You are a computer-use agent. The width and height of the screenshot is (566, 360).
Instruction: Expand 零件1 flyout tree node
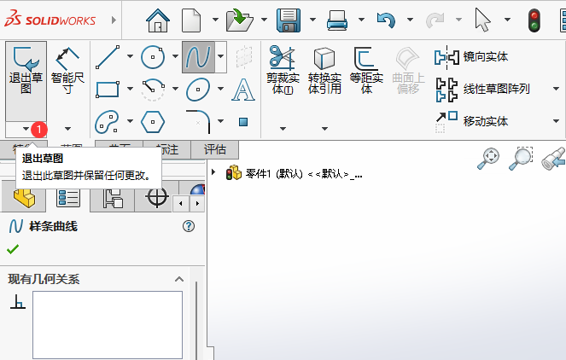213,172
